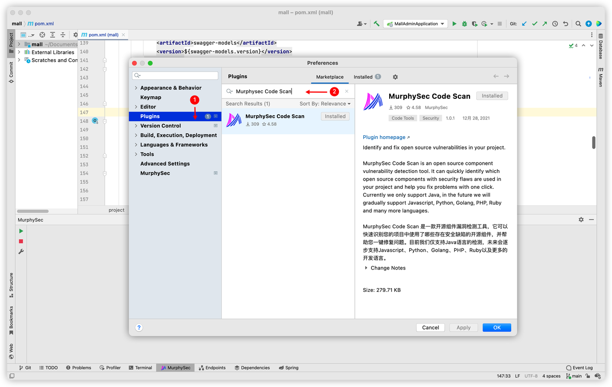Start debugging with the bug icon
Image resolution: width=612 pixels, height=387 pixels.
point(464,23)
